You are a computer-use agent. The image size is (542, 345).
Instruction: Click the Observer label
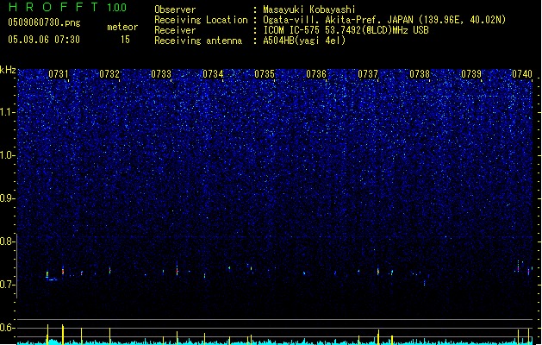[175, 9]
